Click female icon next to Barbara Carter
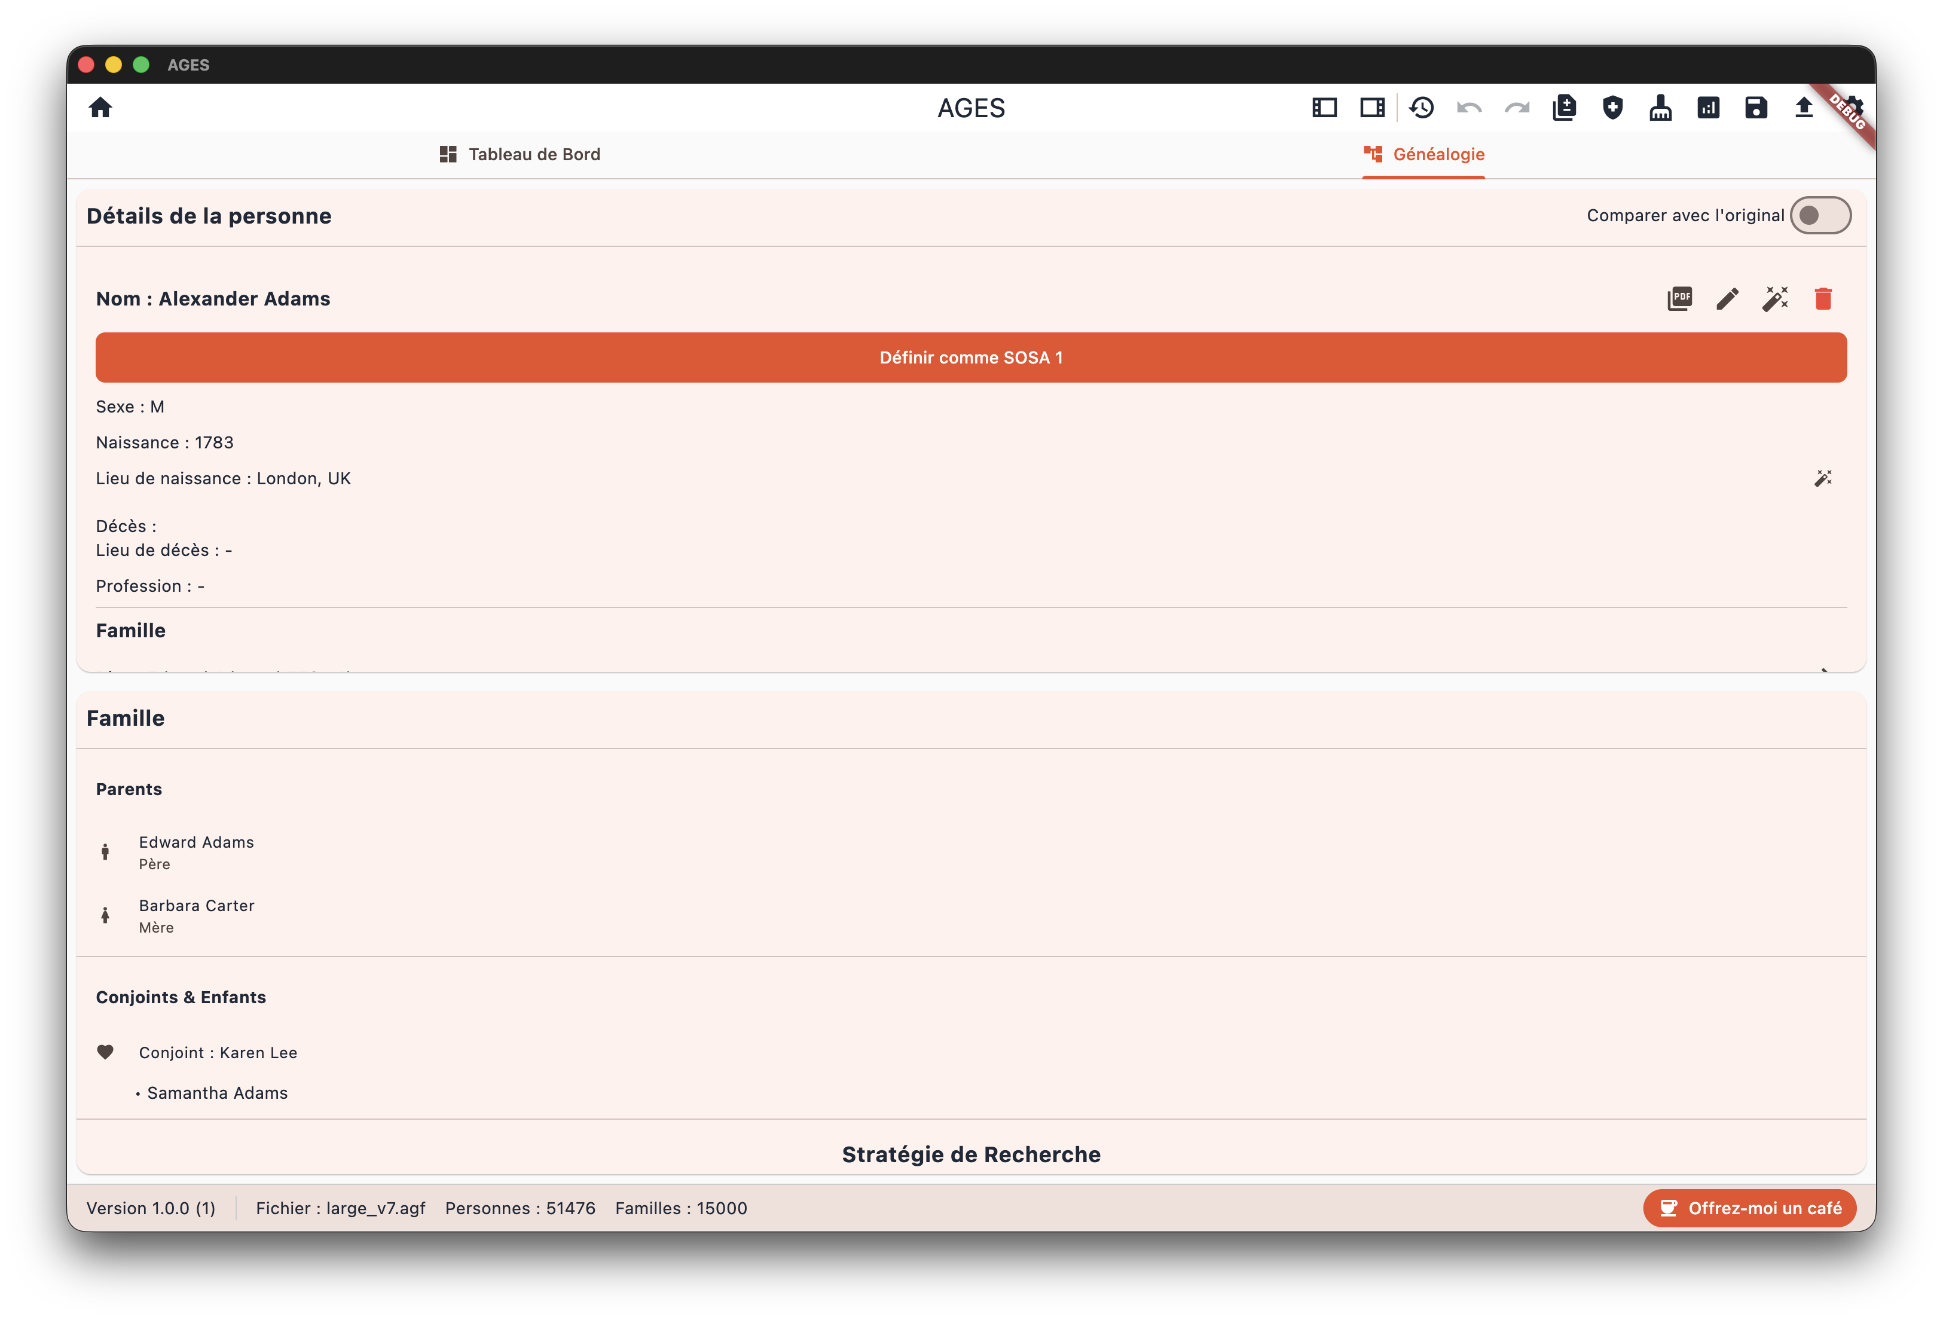This screenshot has width=1943, height=1320. click(105, 915)
